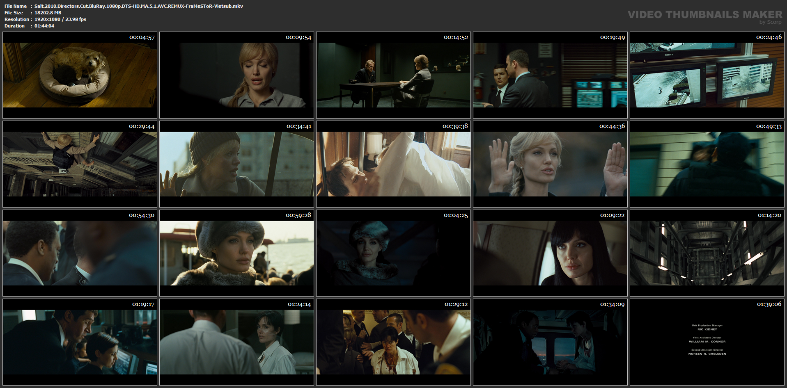Pick the thumbnail at 01:14:20
This screenshot has width=787, height=388.
tap(707, 253)
